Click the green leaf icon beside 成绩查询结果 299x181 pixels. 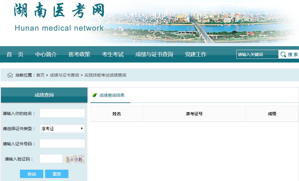95,95
